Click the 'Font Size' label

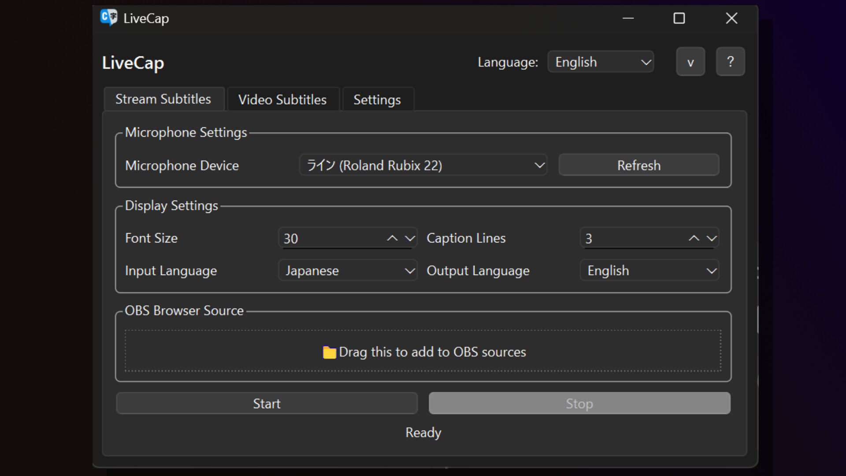[151, 238]
